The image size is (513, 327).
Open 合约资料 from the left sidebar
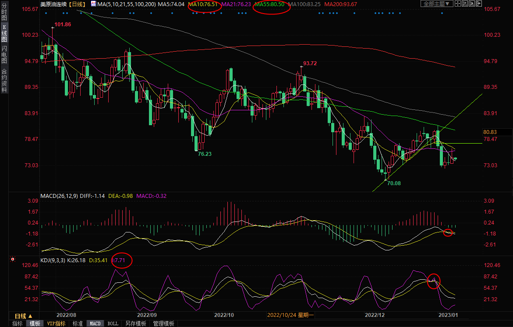[x=4, y=81]
